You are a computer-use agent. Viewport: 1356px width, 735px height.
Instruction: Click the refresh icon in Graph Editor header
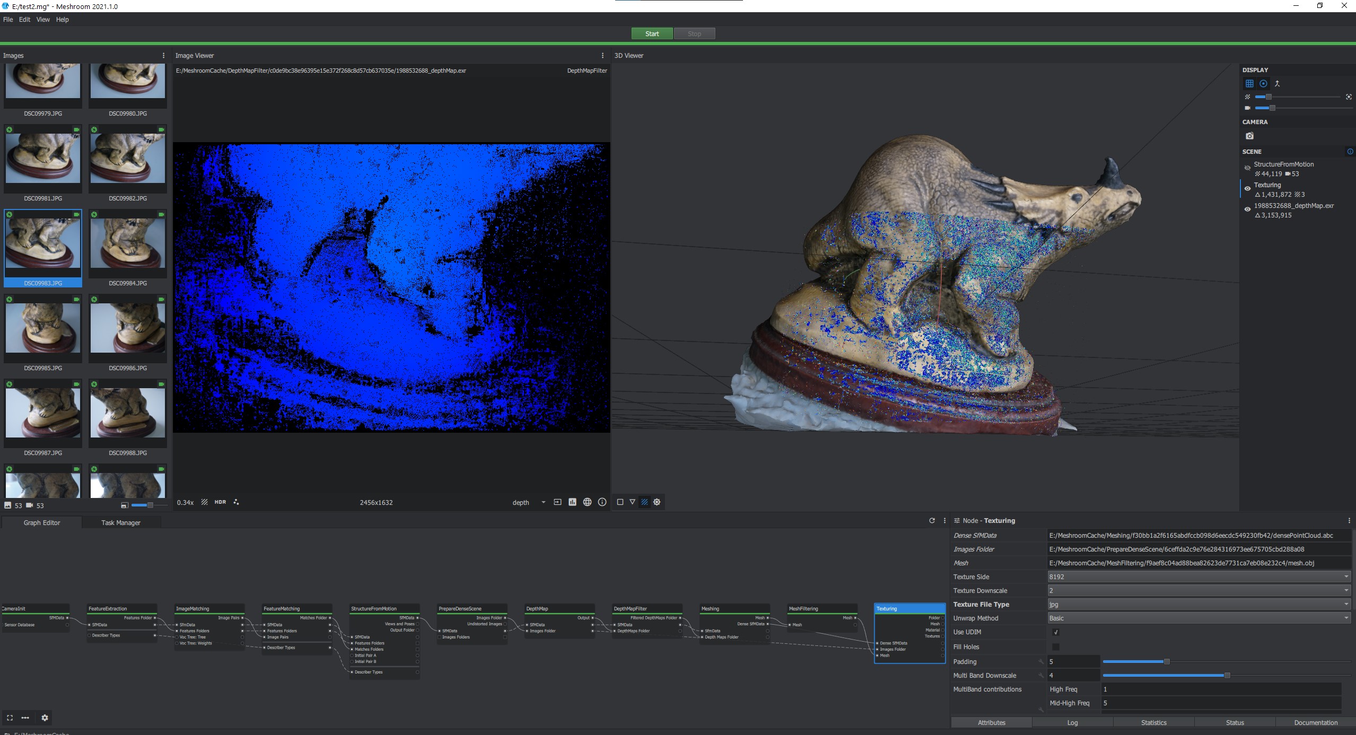[x=932, y=521]
